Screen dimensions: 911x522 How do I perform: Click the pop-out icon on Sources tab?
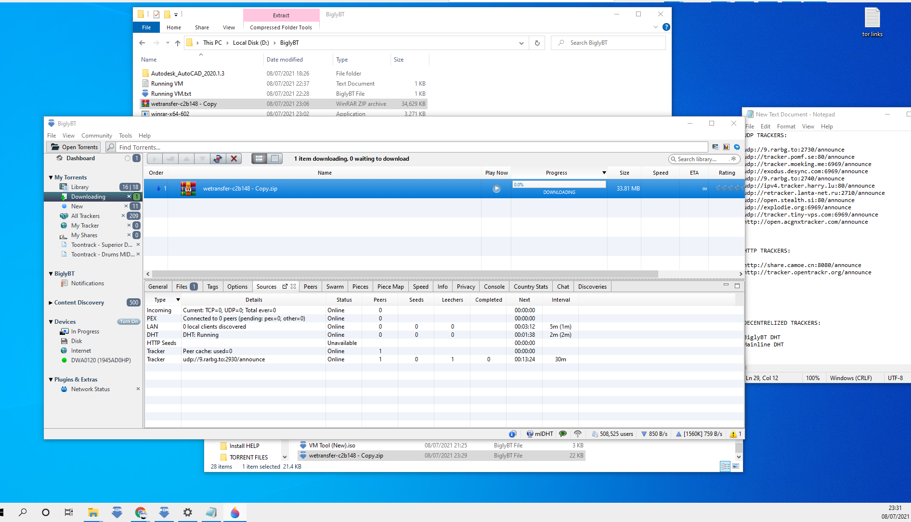point(285,286)
